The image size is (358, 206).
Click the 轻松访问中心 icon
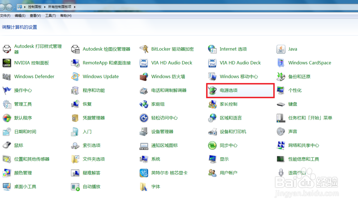point(144,118)
